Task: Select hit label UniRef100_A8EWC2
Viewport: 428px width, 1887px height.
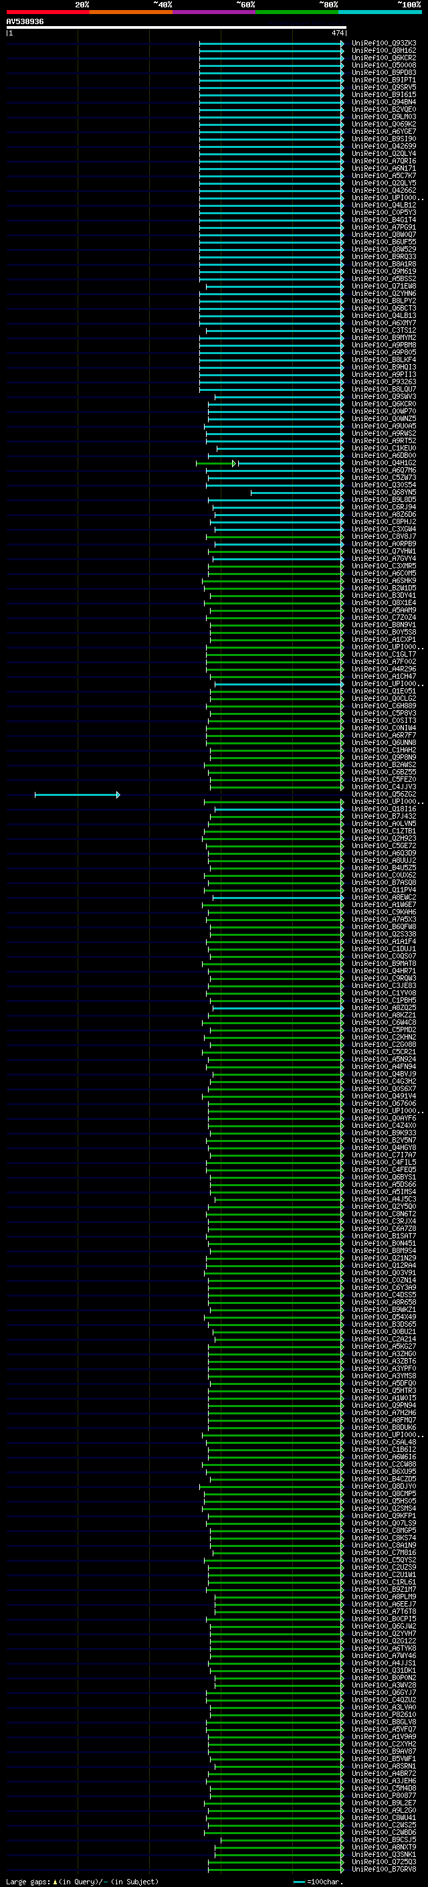Action: 384,898
